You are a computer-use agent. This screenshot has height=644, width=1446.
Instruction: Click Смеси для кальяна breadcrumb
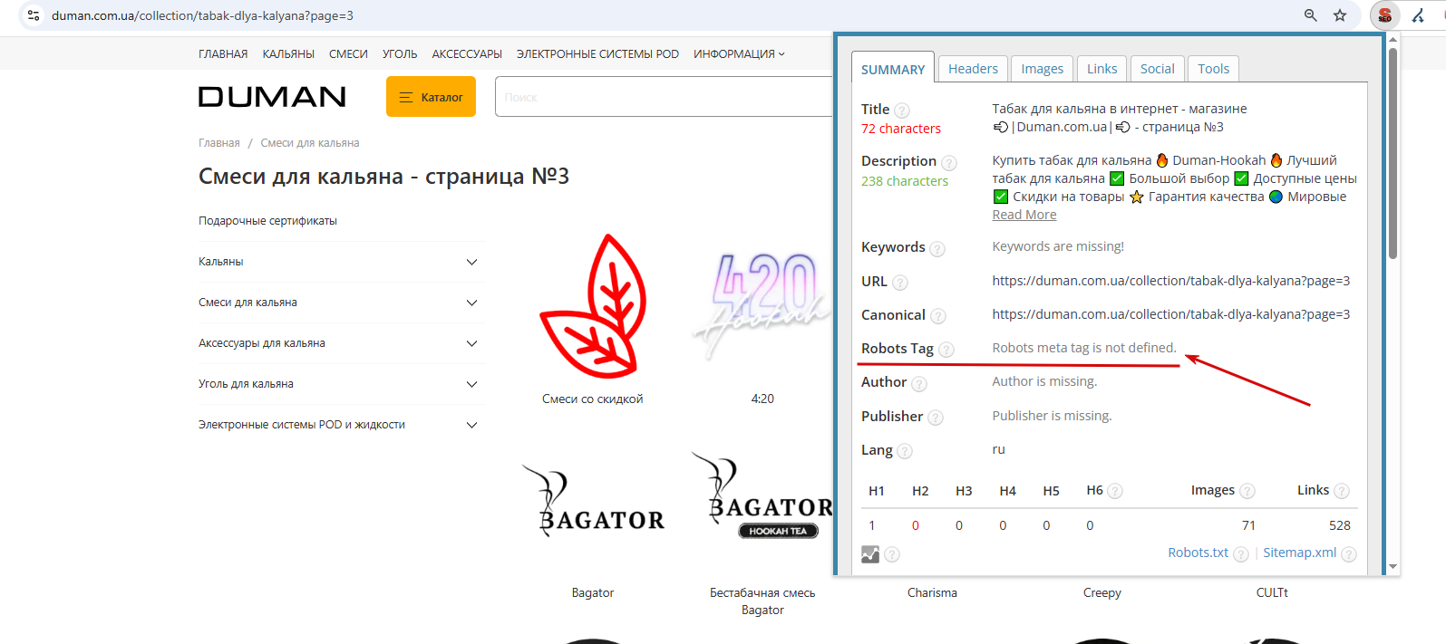[x=310, y=143]
